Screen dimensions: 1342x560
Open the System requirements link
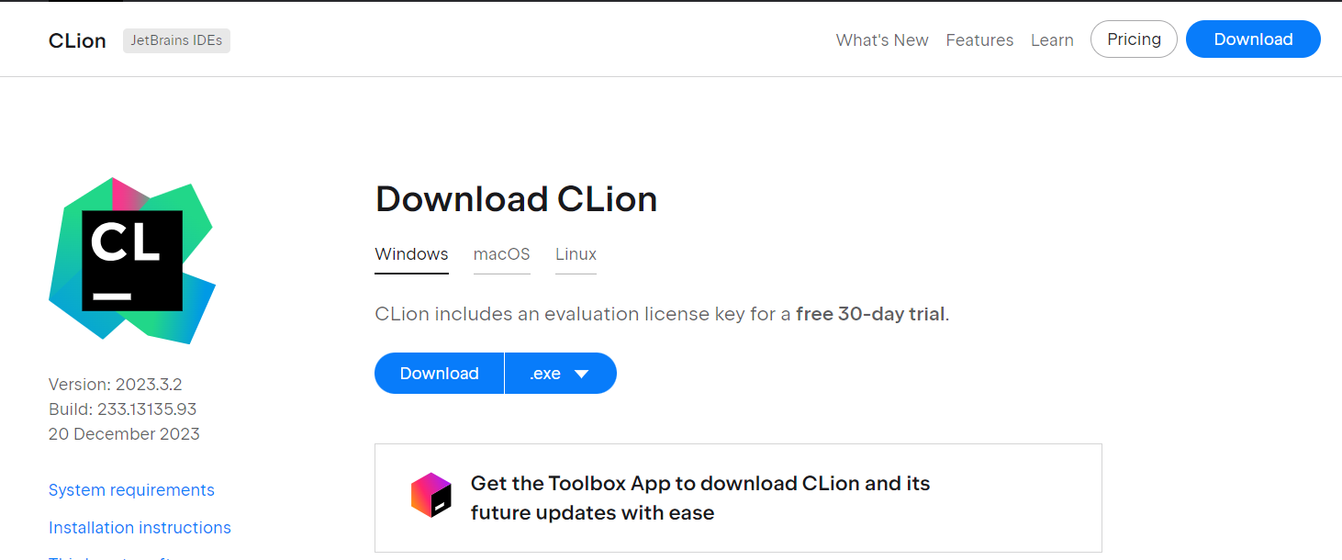click(131, 490)
